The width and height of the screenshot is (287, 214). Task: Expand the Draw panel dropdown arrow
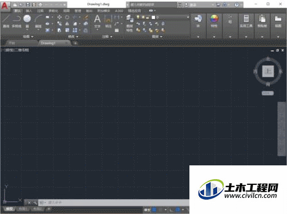(x=32, y=37)
